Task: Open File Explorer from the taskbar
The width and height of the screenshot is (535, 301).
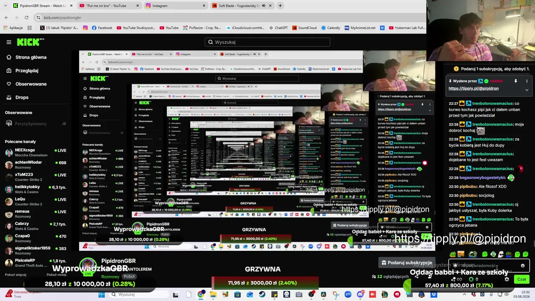Action: [x=213, y=295]
